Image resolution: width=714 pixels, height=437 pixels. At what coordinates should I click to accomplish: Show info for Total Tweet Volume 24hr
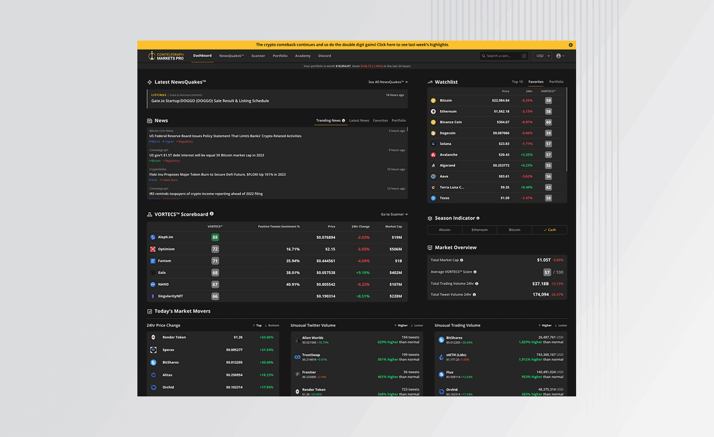click(x=474, y=295)
